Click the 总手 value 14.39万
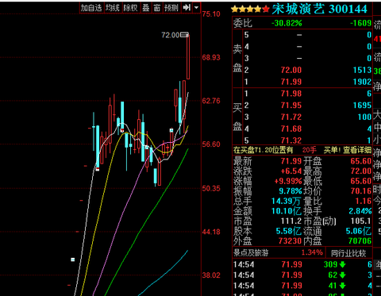Screen dimensions: 381x296 [287, 202]
